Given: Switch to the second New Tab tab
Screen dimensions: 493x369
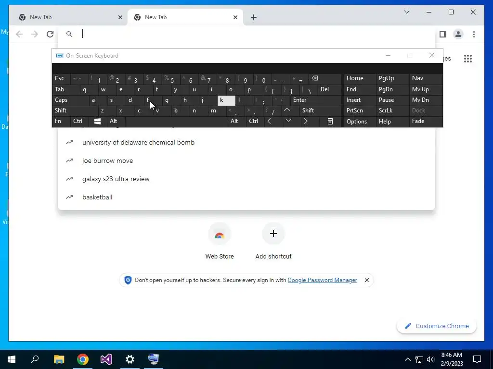Looking at the screenshot, I should coord(185,17).
